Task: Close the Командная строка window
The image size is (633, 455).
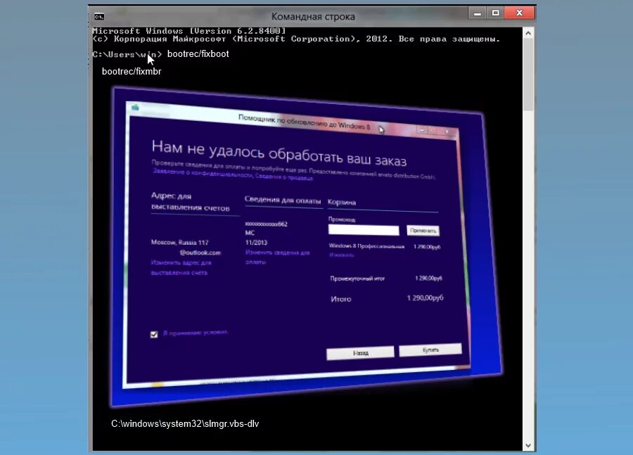Action: (x=519, y=13)
